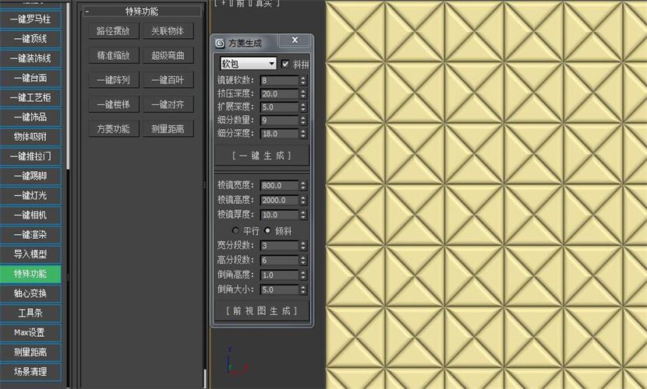Adjust the 棱镜厚度 spinner arrows
Screen dimensions: 647x389
(303, 215)
